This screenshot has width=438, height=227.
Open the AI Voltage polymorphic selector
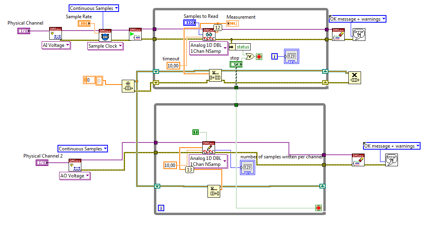click(x=56, y=45)
